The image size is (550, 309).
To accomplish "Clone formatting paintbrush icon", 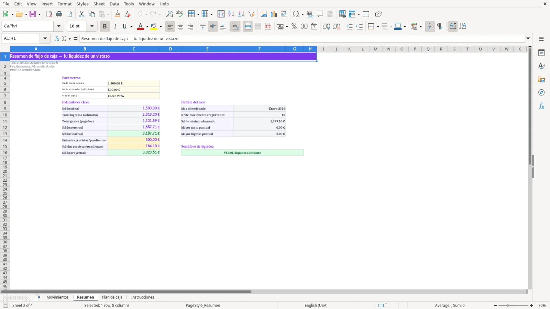I will pos(118,14).
